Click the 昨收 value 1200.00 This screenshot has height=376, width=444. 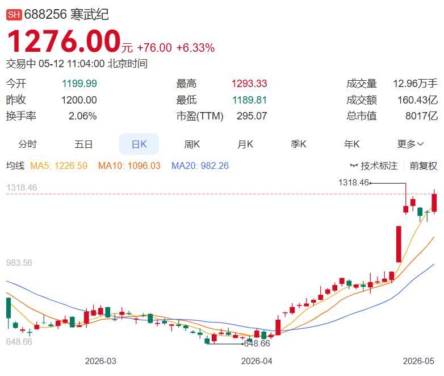pos(79,100)
